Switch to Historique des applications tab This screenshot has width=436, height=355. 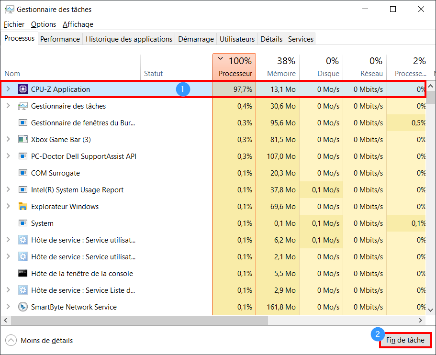129,39
